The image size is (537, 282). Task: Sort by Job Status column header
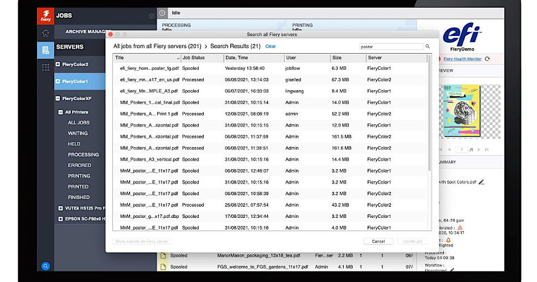click(202, 58)
